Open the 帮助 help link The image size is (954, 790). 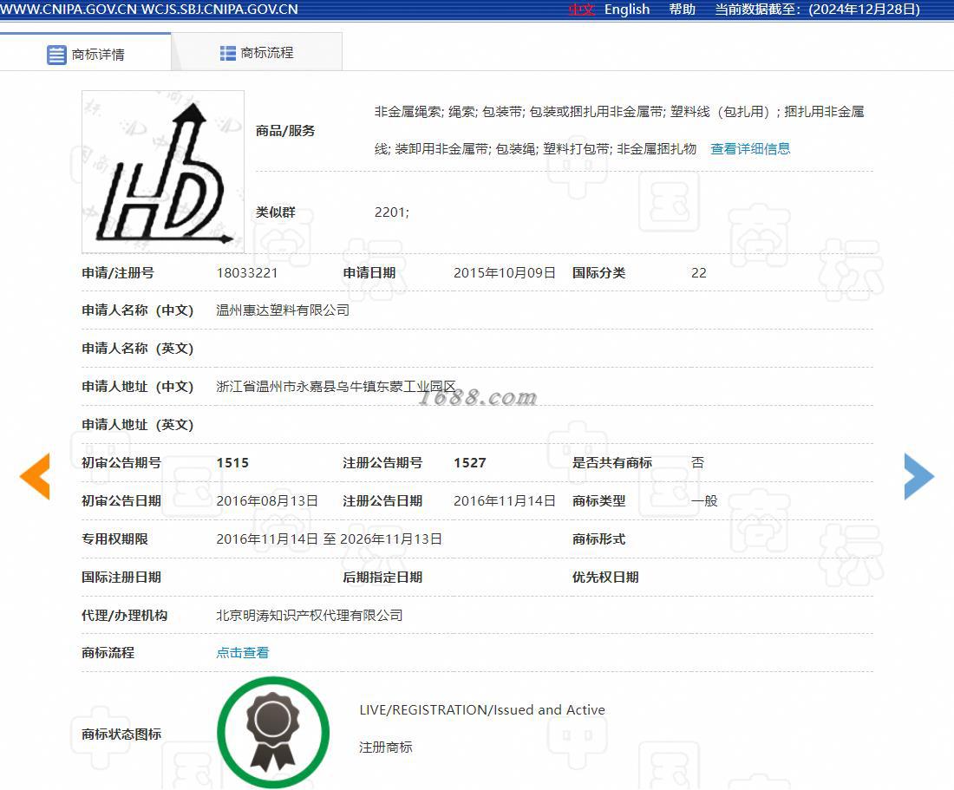(x=682, y=10)
